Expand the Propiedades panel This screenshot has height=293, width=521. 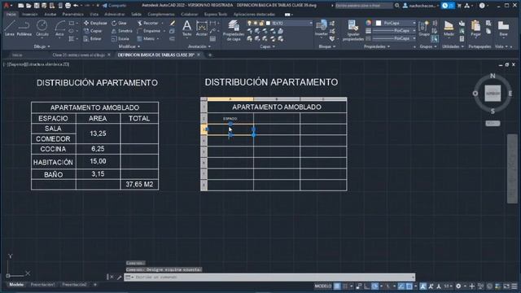[x=377, y=46]
